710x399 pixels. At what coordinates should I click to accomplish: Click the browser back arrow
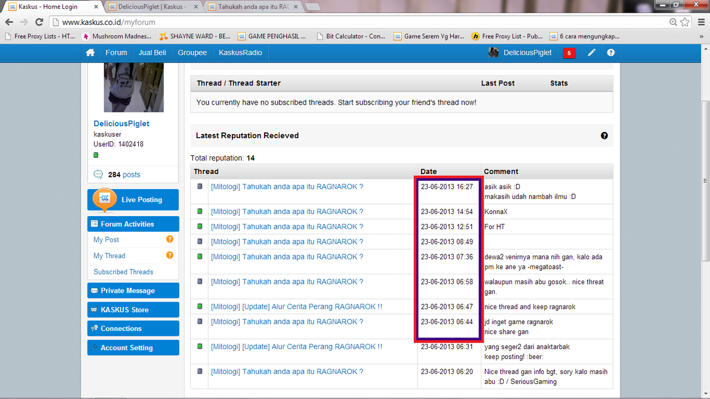pyautogui.click(x=9, y=22)
